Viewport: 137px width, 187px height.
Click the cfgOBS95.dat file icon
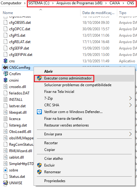5,22
